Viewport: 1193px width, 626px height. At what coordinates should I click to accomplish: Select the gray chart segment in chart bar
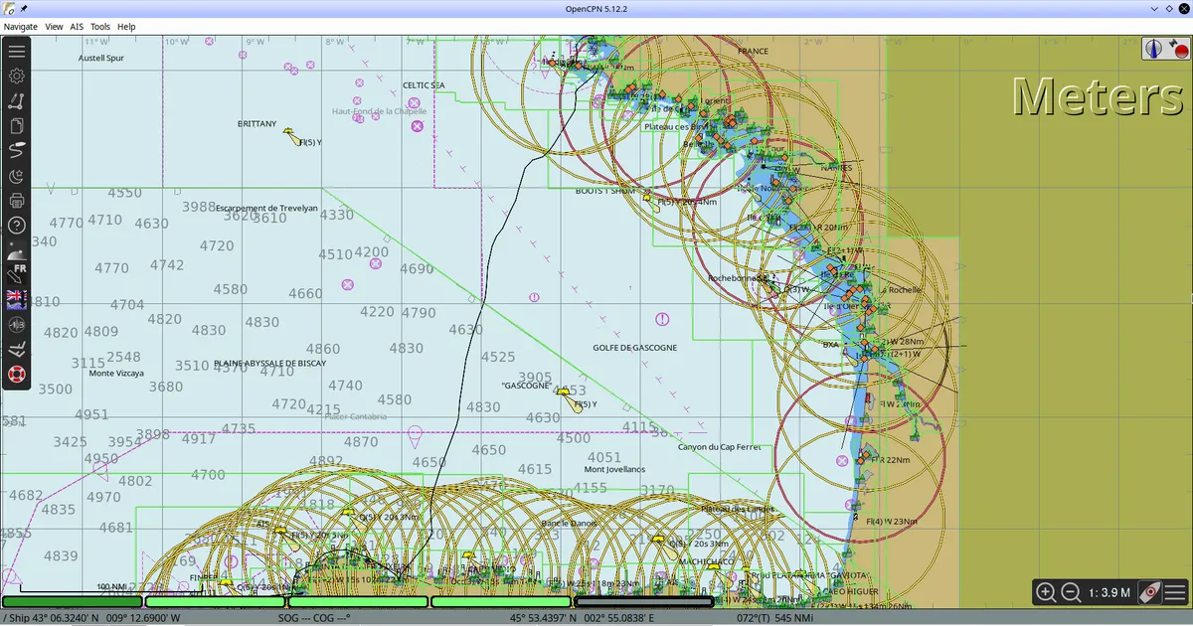644,601
